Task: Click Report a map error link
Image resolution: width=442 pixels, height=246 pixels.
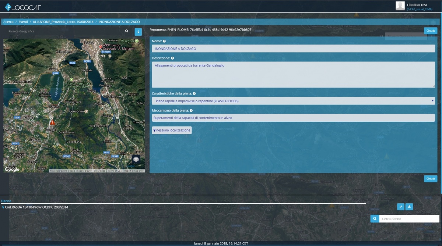Action: coord(134,171)
